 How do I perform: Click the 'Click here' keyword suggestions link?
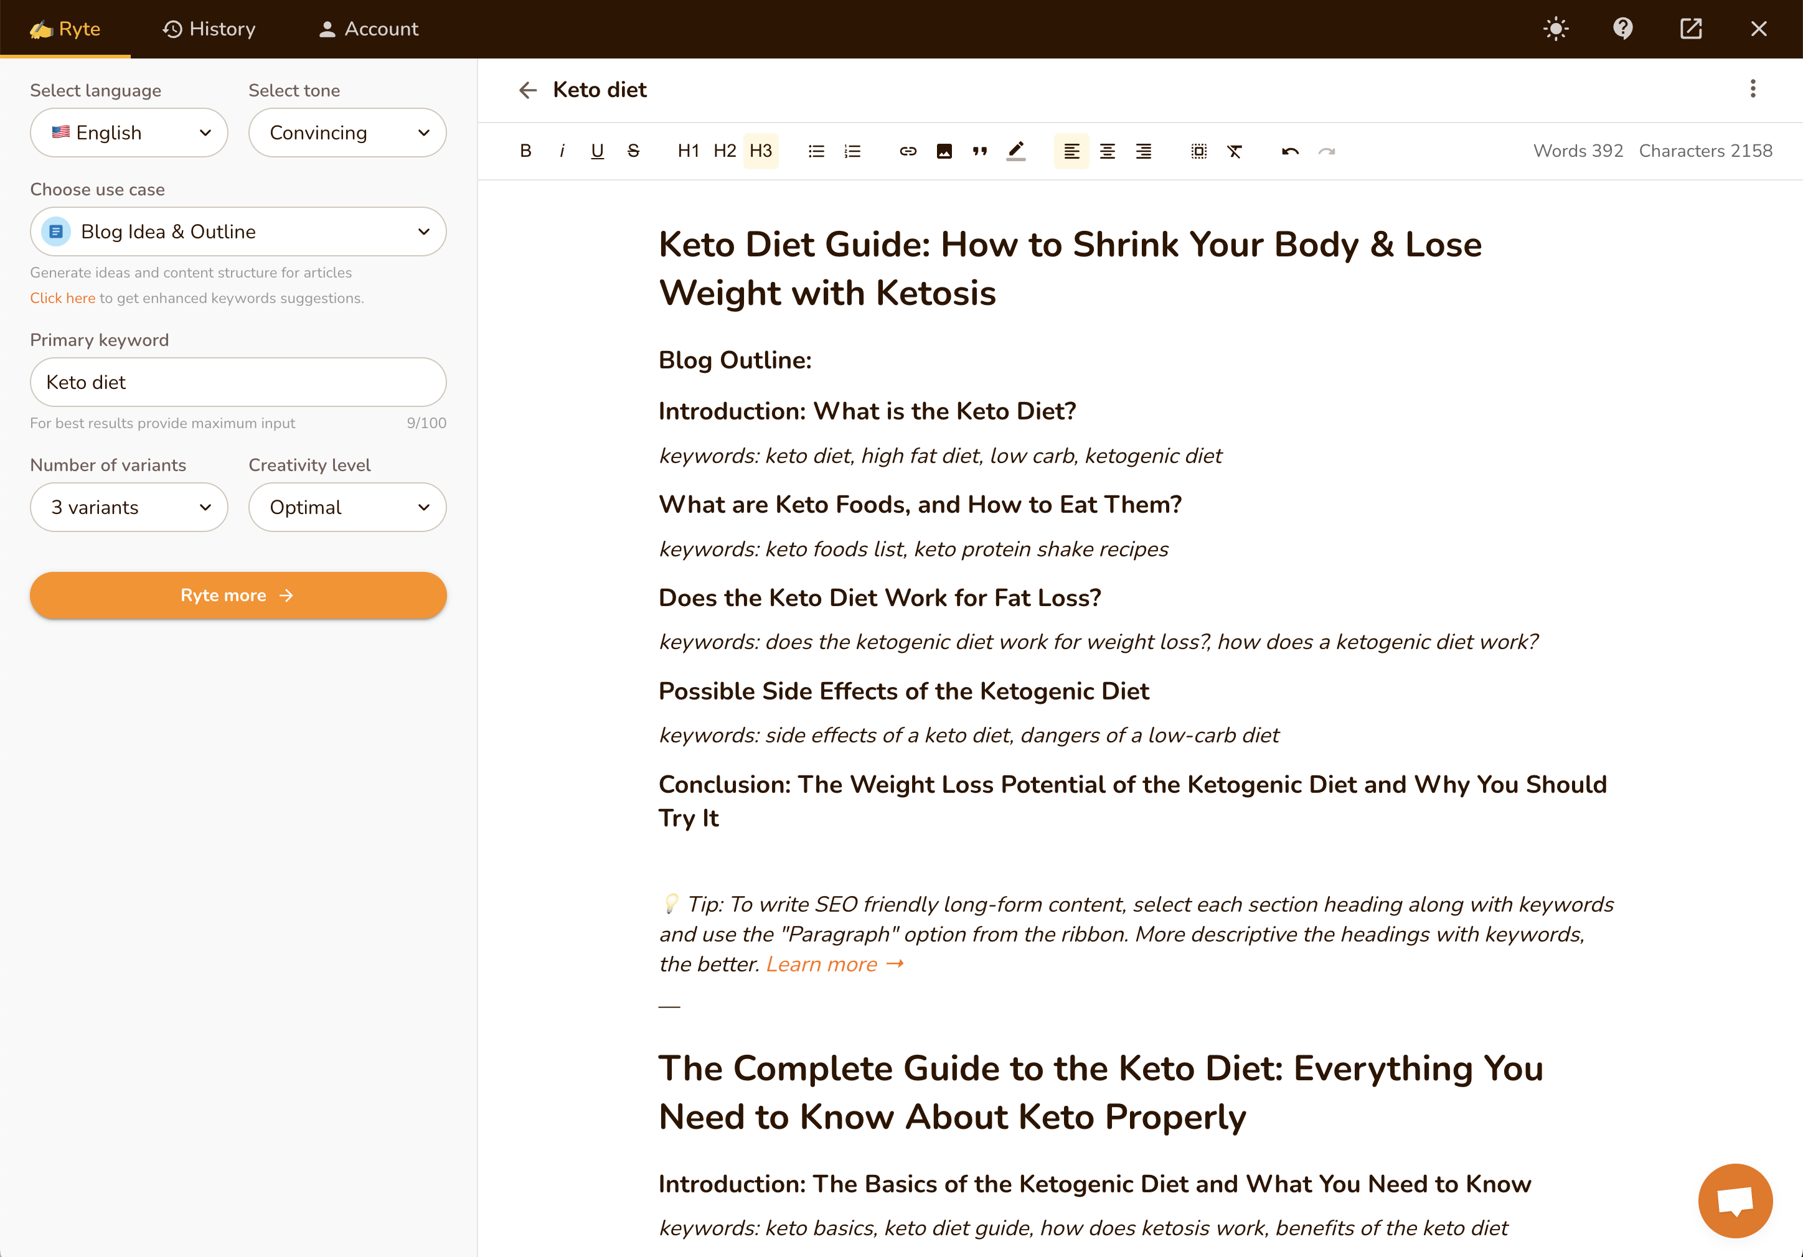pyautogui.click(x=62, y=298)
